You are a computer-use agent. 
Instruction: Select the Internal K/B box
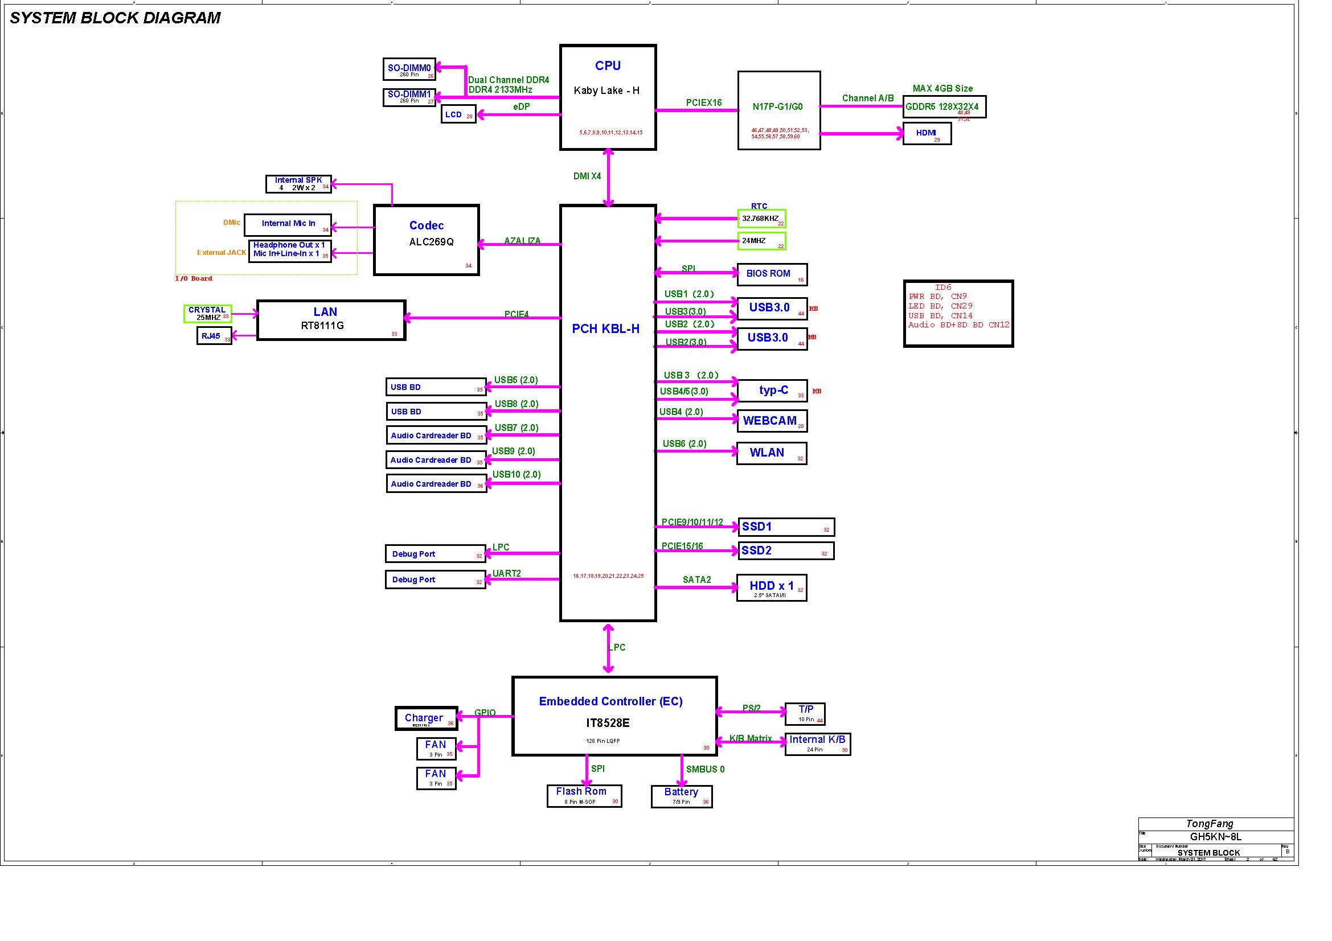[x=817, y=743]
